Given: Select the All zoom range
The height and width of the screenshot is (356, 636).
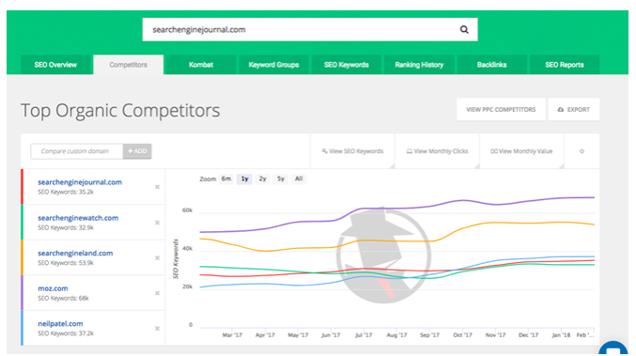Looking at the screenshot, I should [299, 178].
